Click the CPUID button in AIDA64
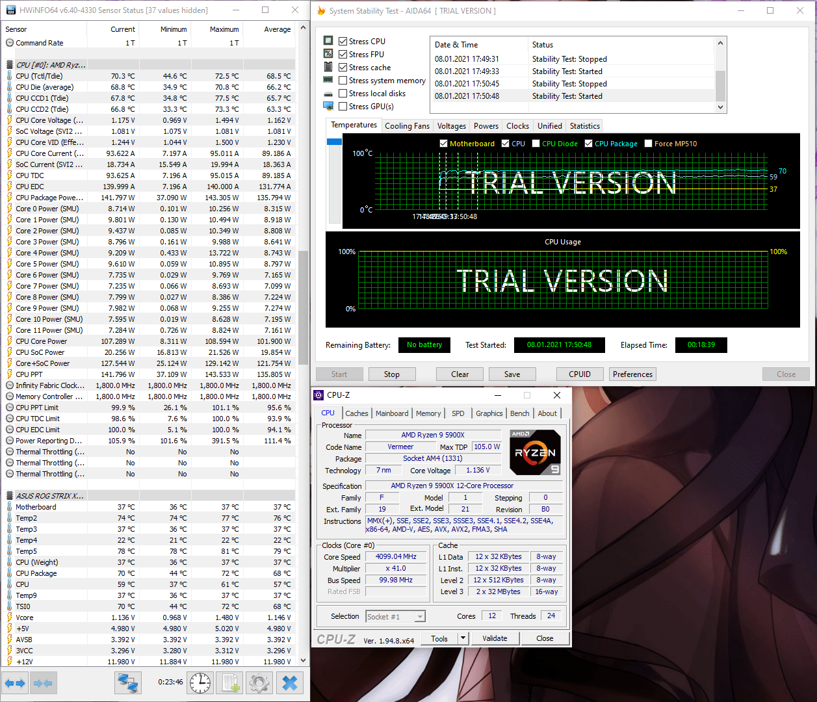This screenshot has height=702, width=817. click(x=580, y=374)
